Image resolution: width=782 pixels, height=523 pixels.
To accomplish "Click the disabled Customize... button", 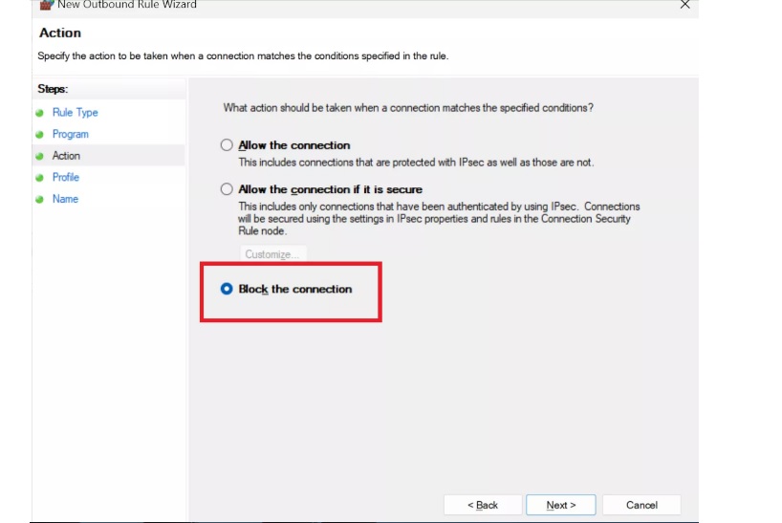I will 272,254.
